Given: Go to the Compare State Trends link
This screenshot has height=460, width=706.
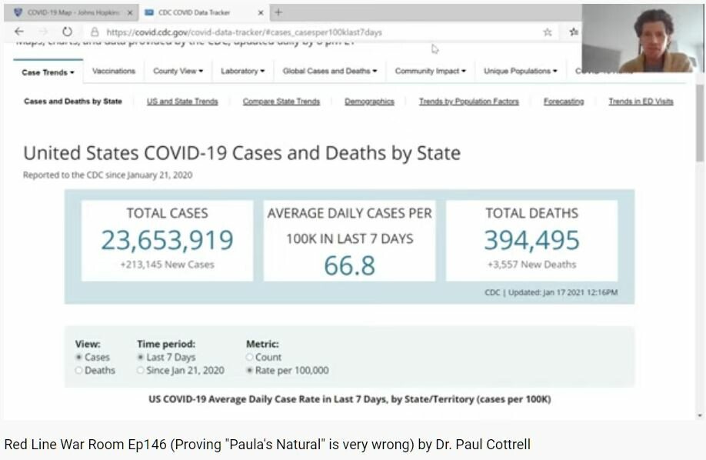Looking at the screenshot, I should (281, 102).
